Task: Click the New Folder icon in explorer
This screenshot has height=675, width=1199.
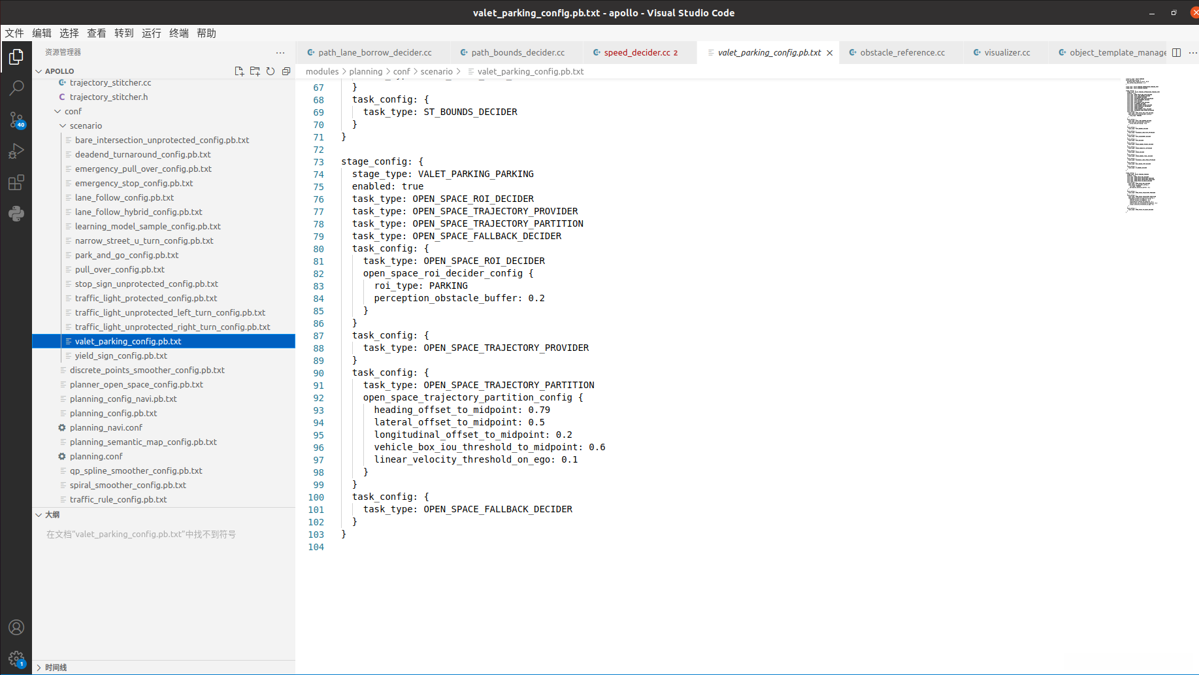Action: tap(255, 71)
